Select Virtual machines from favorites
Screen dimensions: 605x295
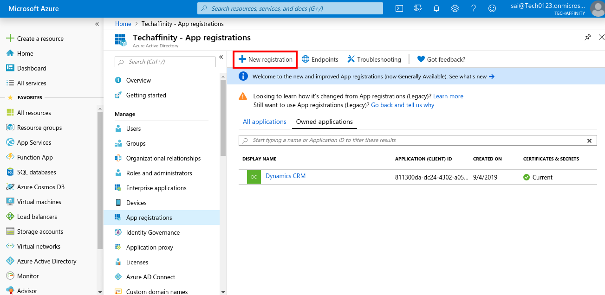38,202
